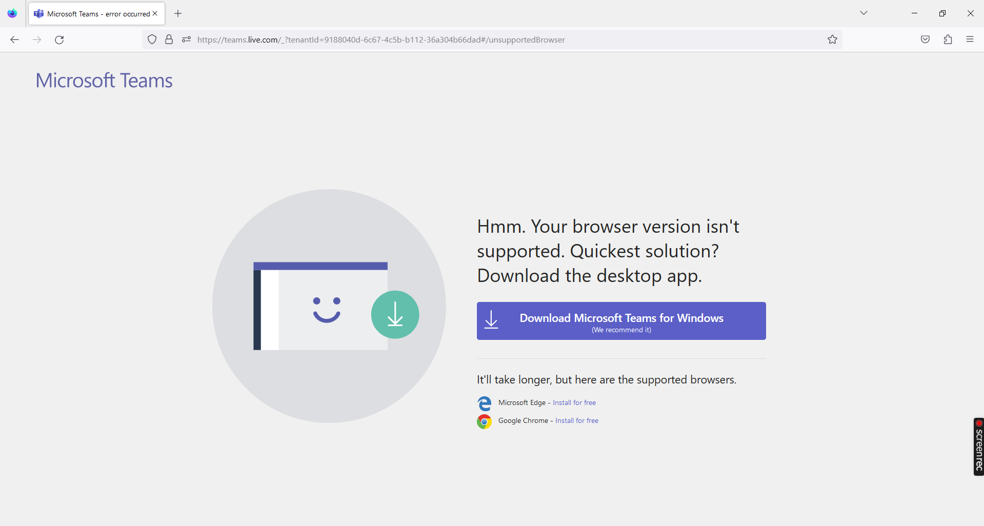984x526 pixels.
Task: Open site permissions settings icon
Action: (186, 39)
